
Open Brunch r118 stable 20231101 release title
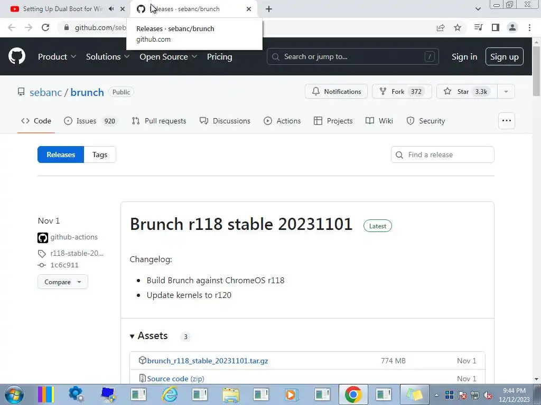point(241,224)
